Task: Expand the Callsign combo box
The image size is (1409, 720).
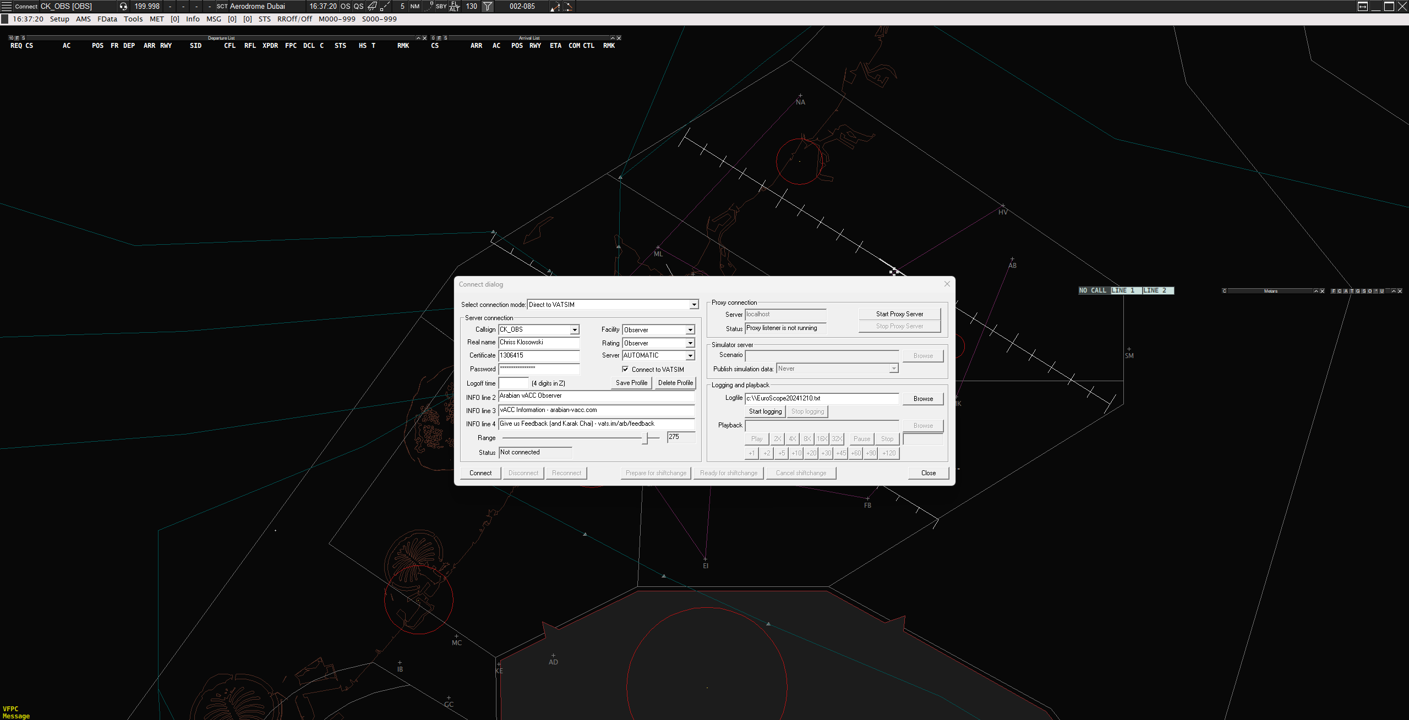Action: click(575, 329)
